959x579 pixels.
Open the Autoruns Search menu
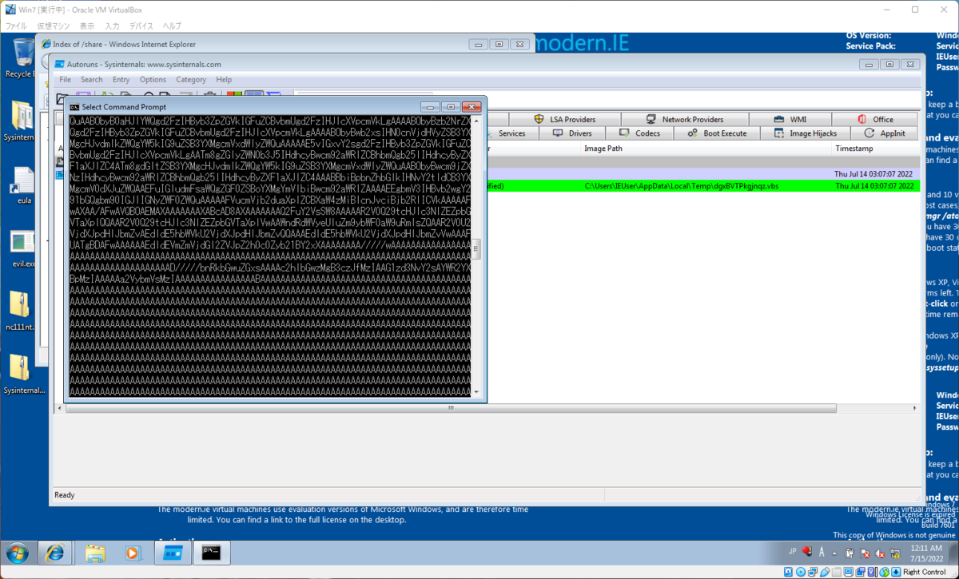point(92,80)
